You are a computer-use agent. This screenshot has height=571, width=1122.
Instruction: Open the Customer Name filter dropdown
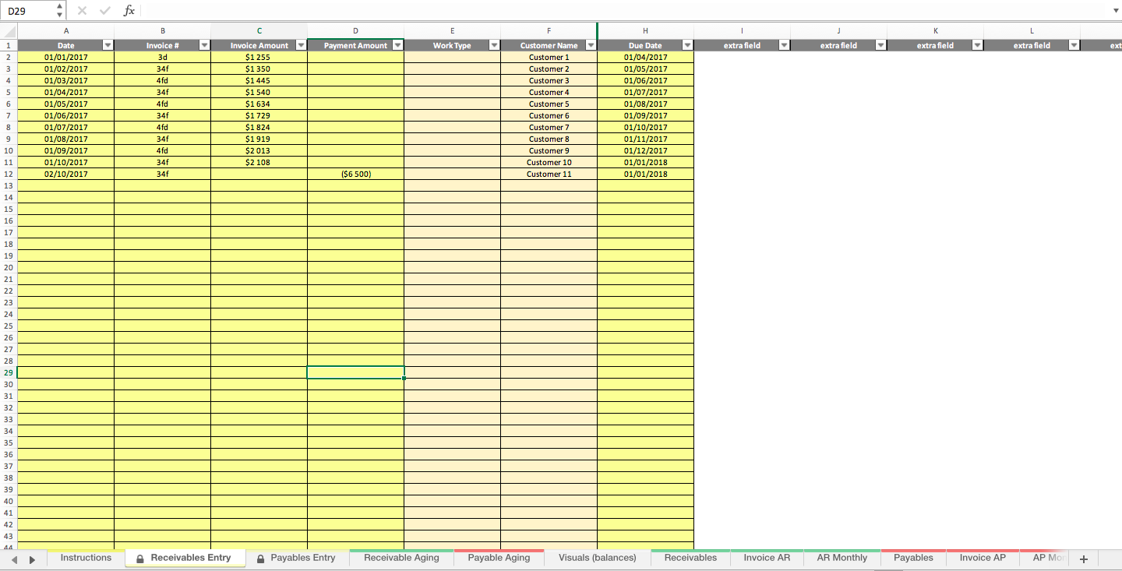pyautogui.click(x=590, y=44)
